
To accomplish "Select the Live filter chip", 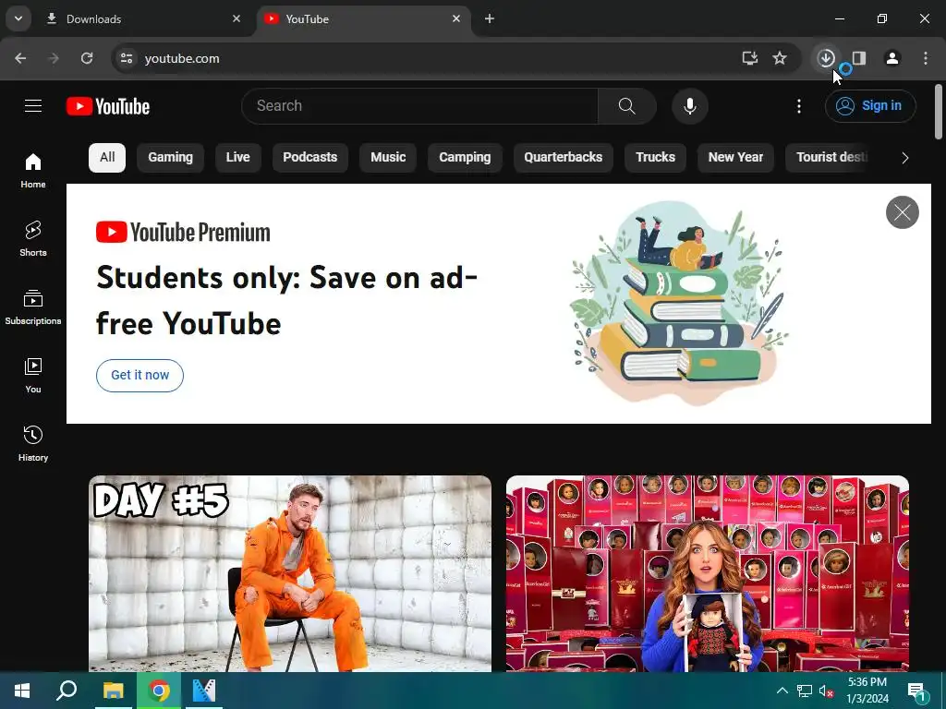I will click(237, 157).
